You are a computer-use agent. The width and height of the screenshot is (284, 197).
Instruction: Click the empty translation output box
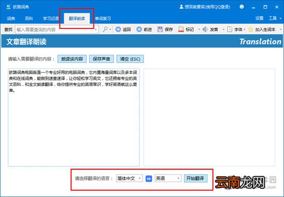coord(209,118)
